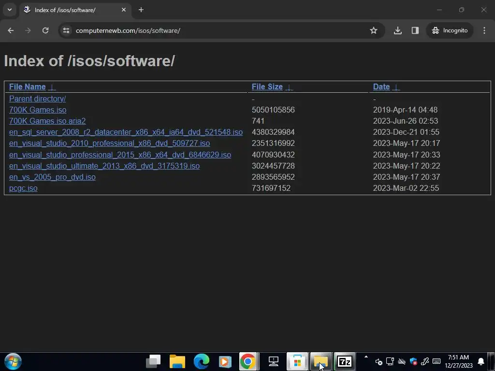Click date 2023-May-17 20:22
495x371 pixels.
[x=407, y=166]
